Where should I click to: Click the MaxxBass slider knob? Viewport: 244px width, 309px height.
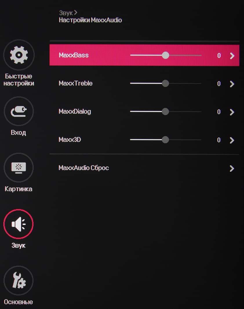165,55
